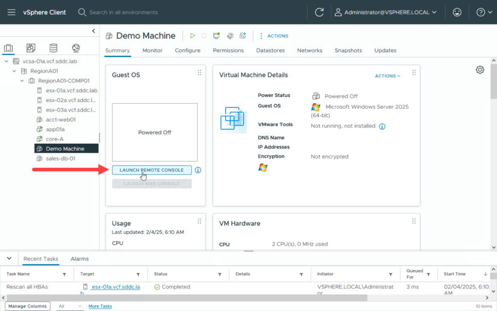This screenshot has height=311, width=497.
Task: Open the Configure tab
Action: pos(188,51)
